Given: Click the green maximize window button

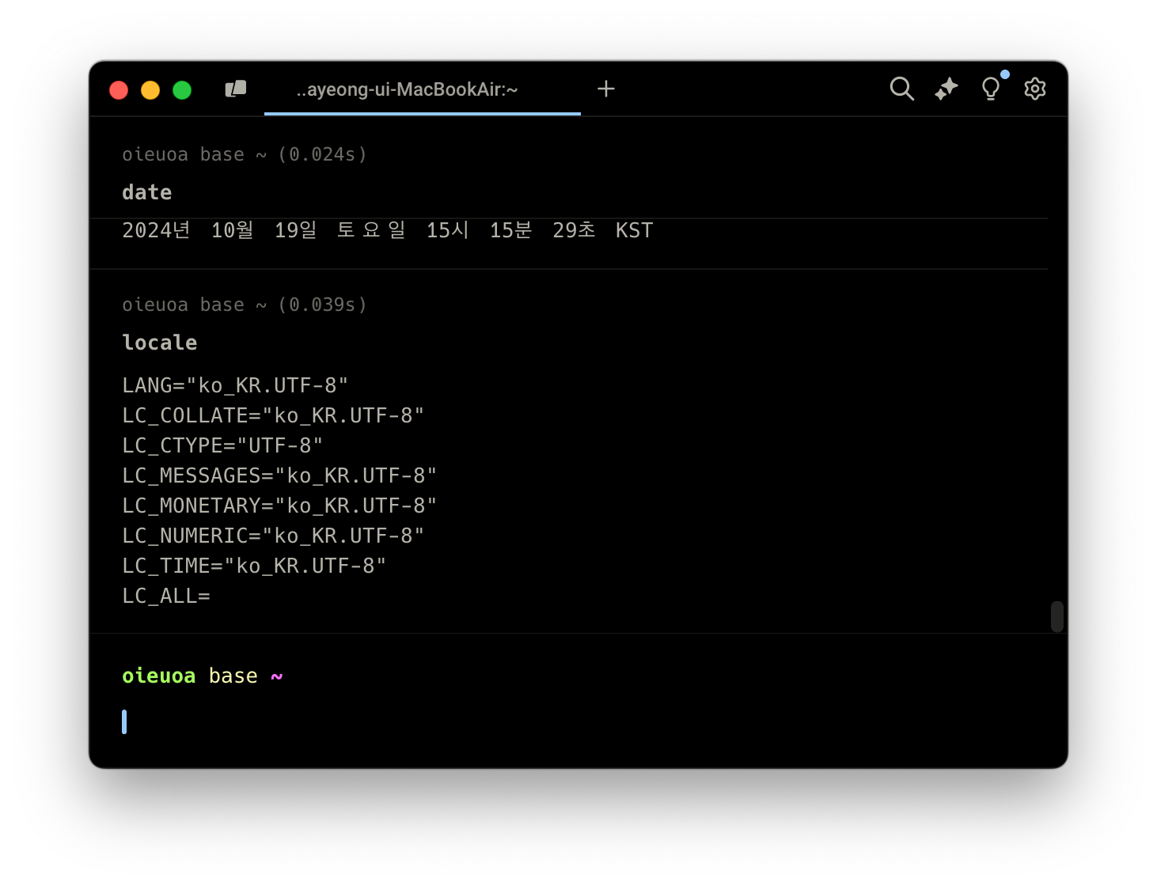Looking at the screenshot, I should 182,90.
